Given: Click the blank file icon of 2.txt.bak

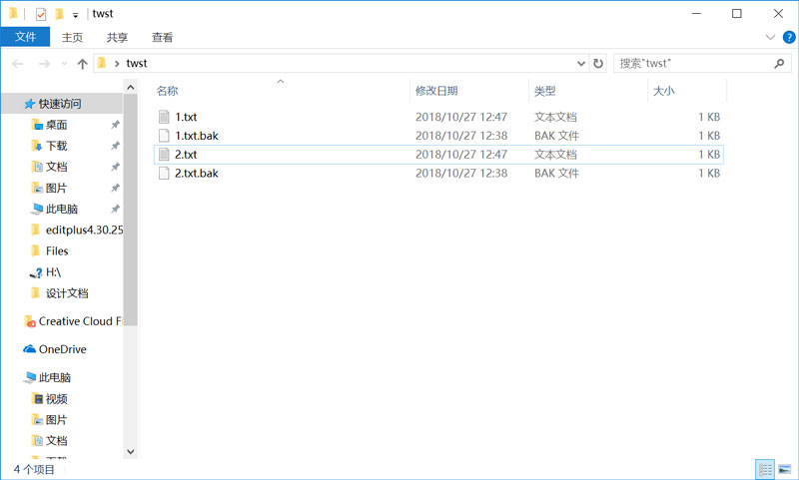Looking at the screenshot, I should pos(164,173).
